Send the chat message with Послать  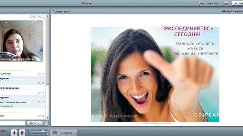[34, 123]
